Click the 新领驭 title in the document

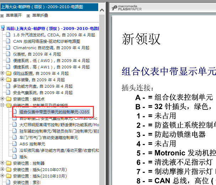click(x=141, y=39)
